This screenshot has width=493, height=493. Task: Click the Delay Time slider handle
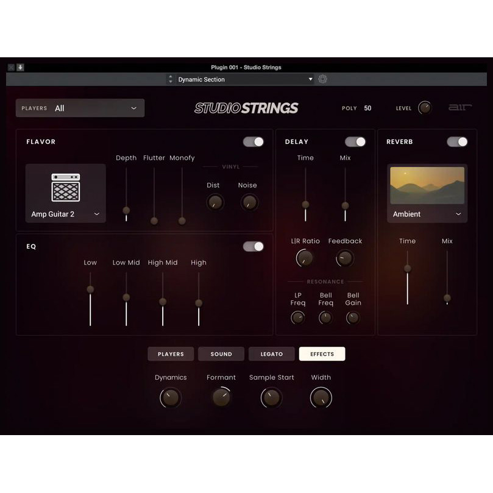click(305, 205)
